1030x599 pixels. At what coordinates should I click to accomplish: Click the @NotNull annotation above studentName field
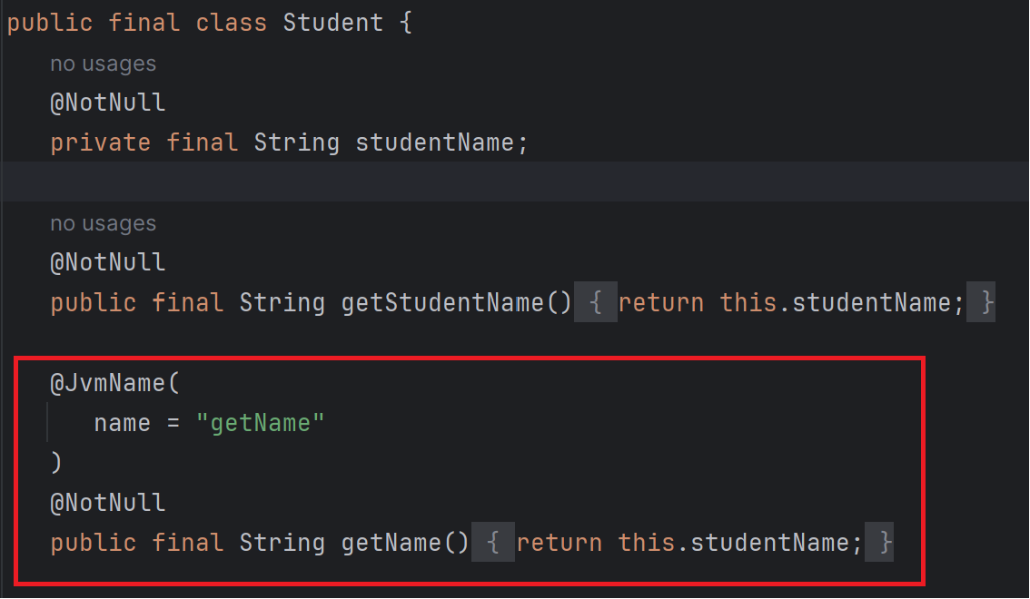(x=108, y=103)
